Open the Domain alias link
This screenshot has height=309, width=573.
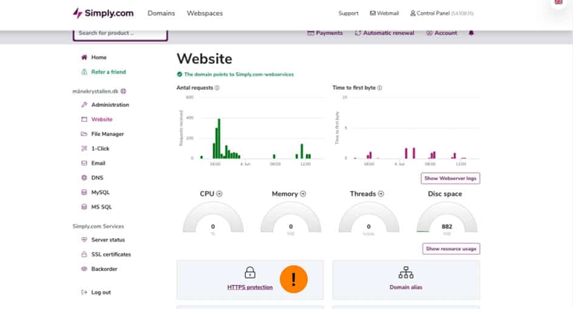click(406, 287)
